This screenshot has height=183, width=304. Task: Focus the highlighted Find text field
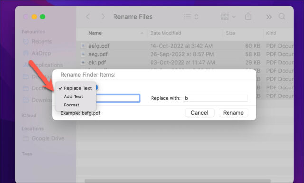point(118,98)
